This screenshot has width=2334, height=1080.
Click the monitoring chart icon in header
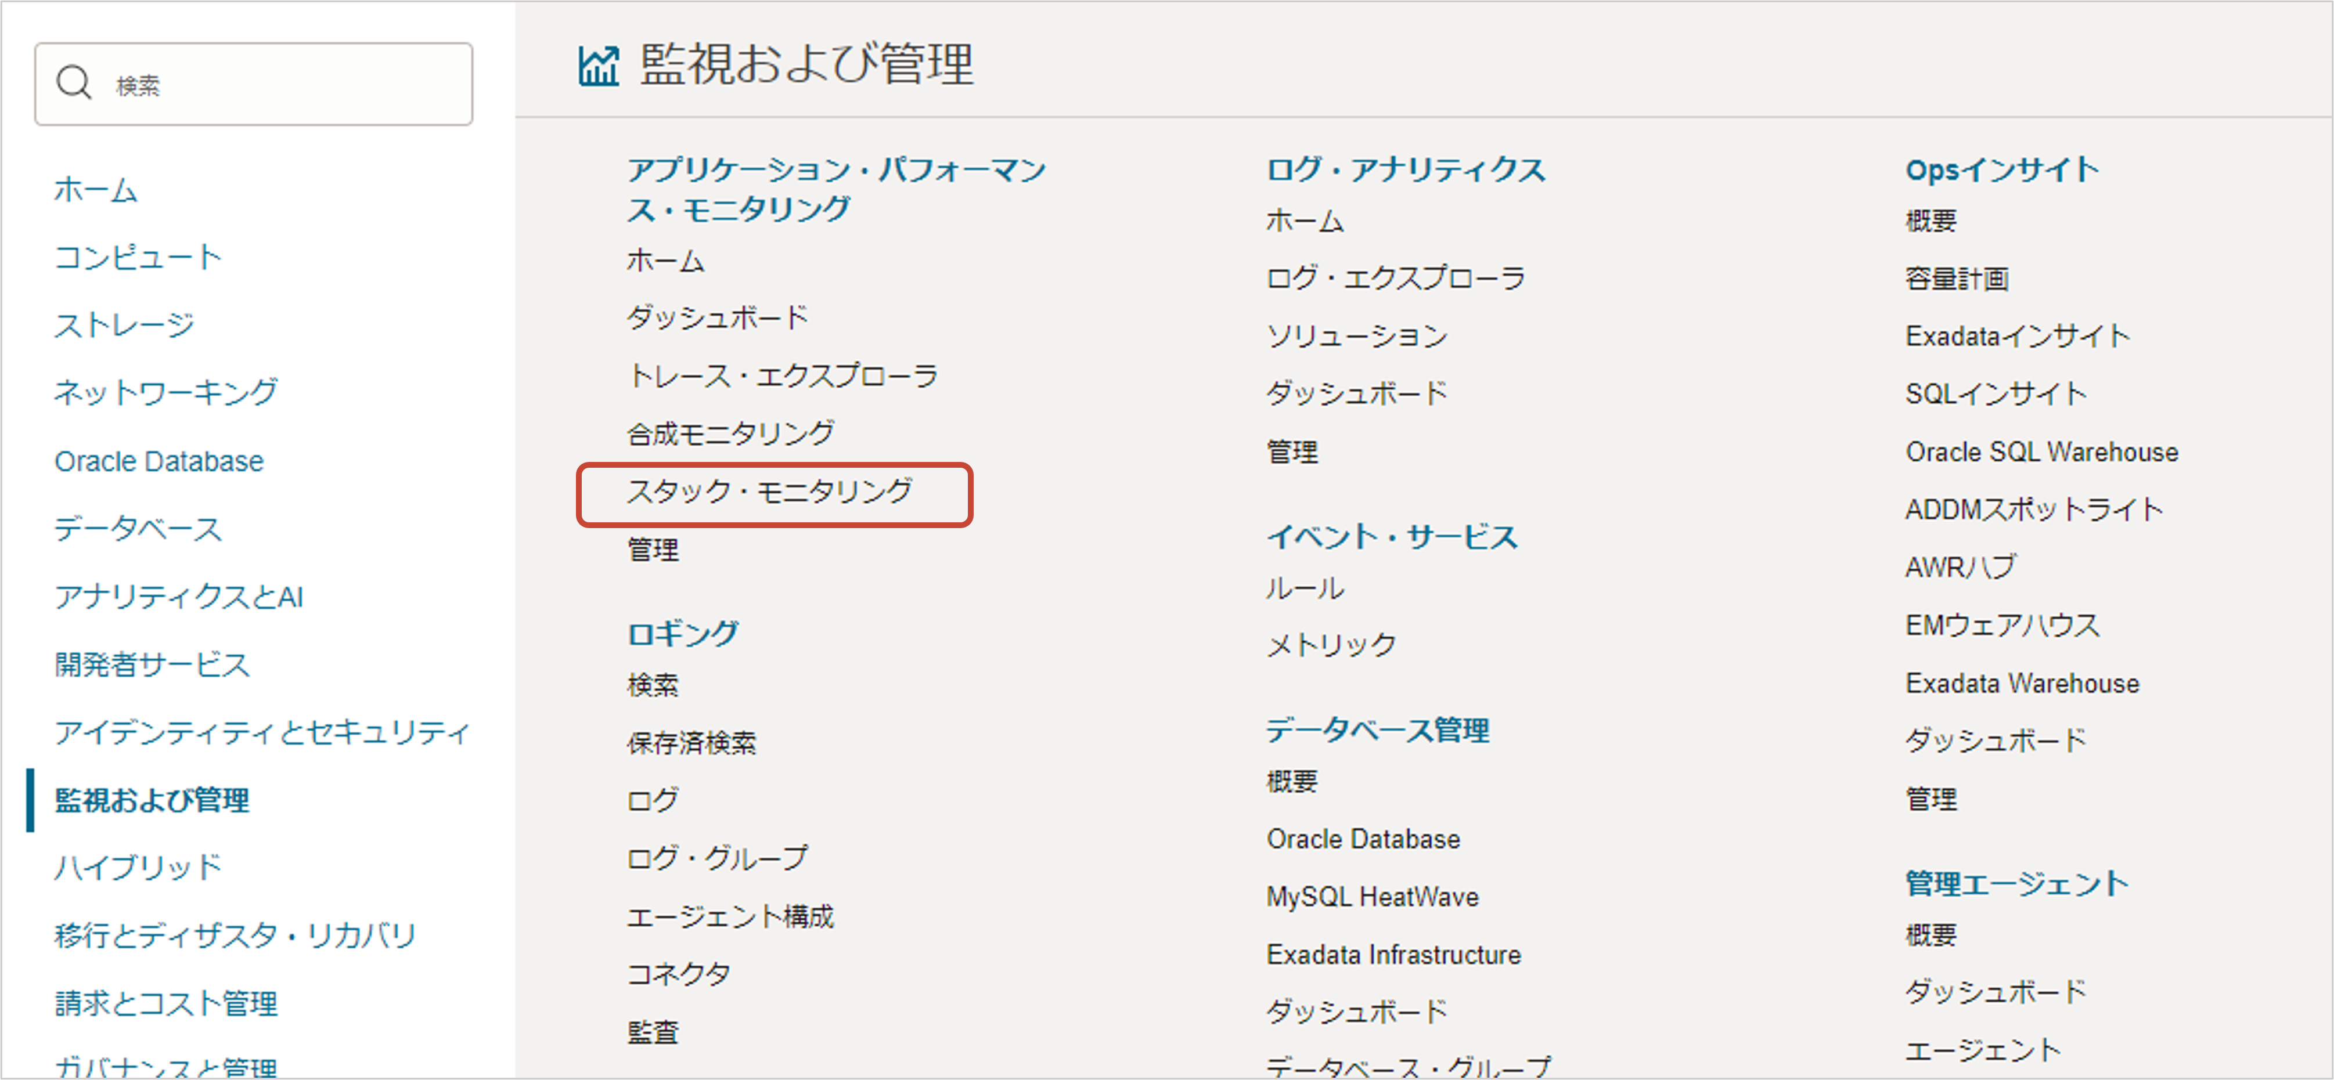click(x=599, y=66)
